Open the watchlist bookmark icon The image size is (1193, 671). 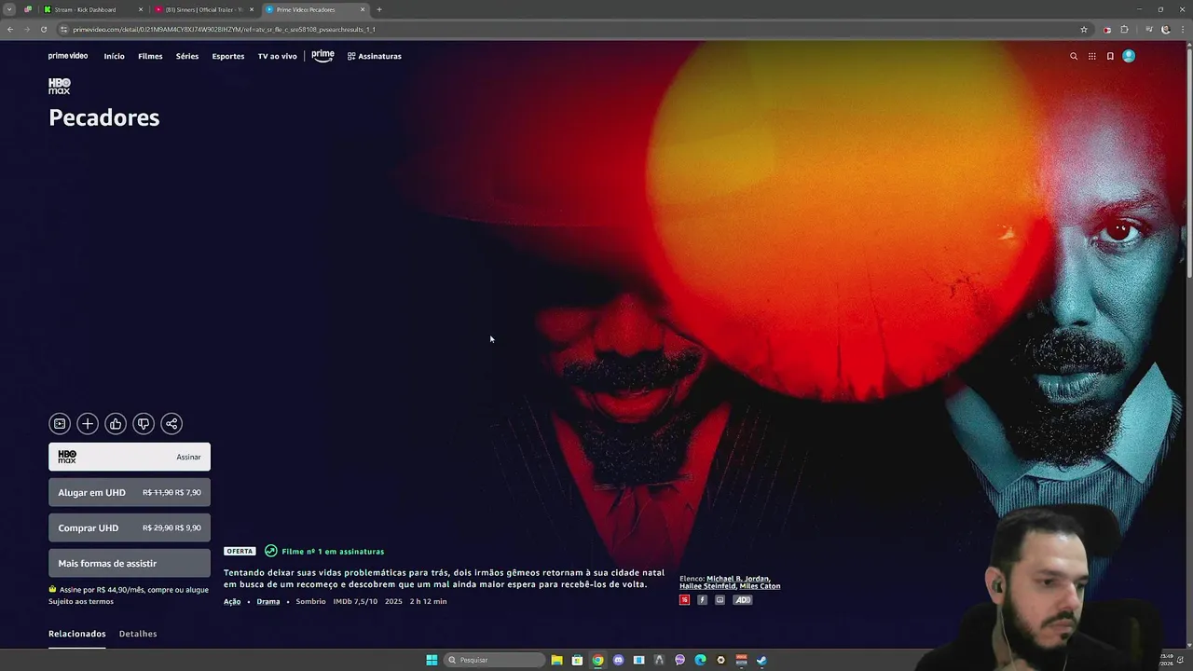(1110, 56)
